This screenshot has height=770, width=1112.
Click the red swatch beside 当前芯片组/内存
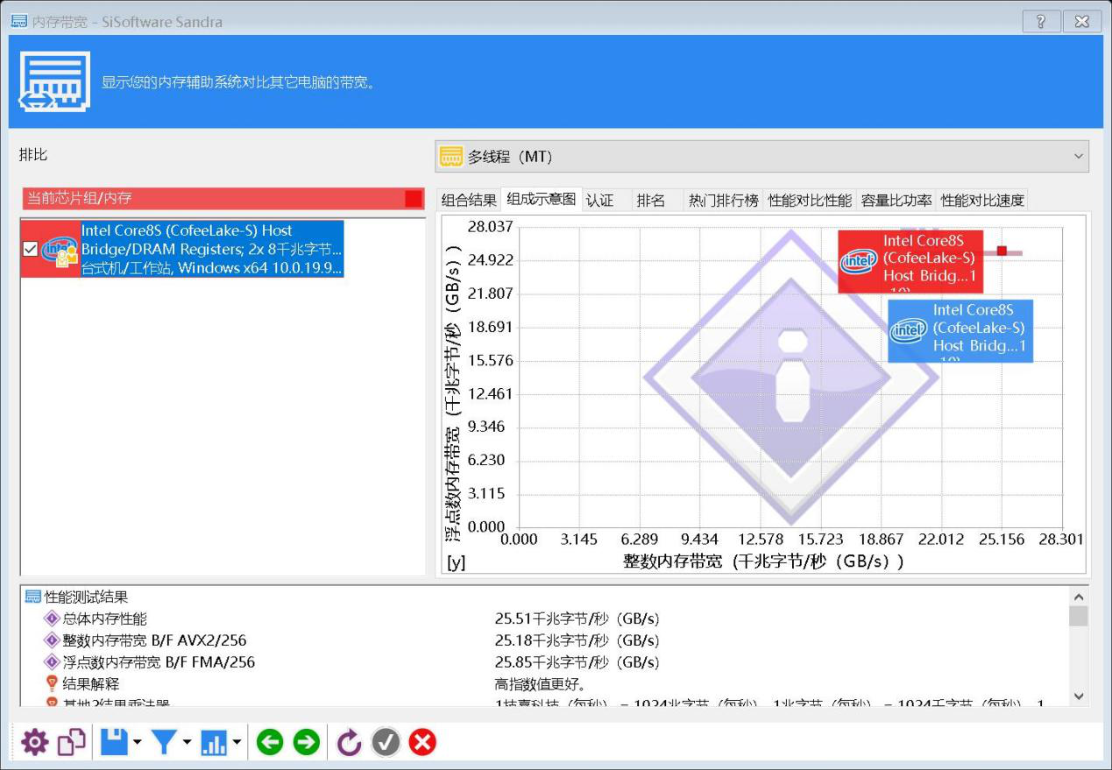414,198
